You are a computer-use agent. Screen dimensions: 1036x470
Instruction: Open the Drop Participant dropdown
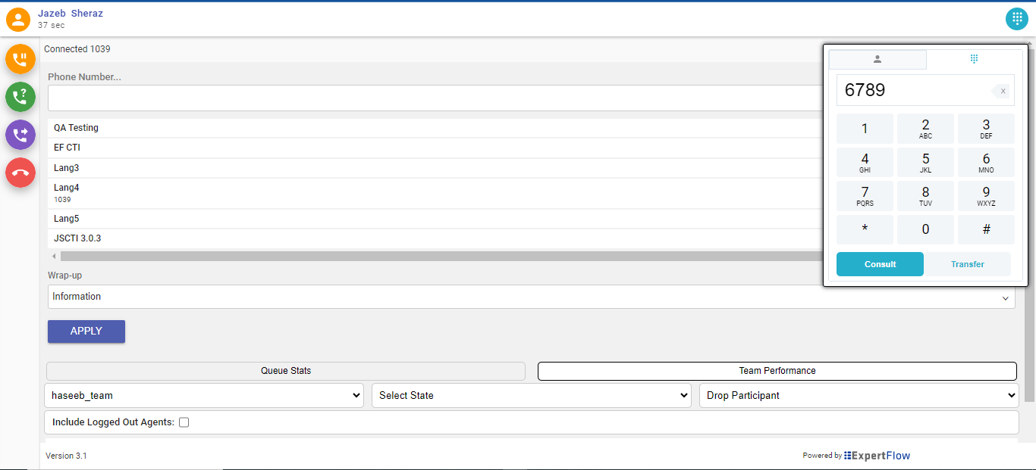coord(859,395)
